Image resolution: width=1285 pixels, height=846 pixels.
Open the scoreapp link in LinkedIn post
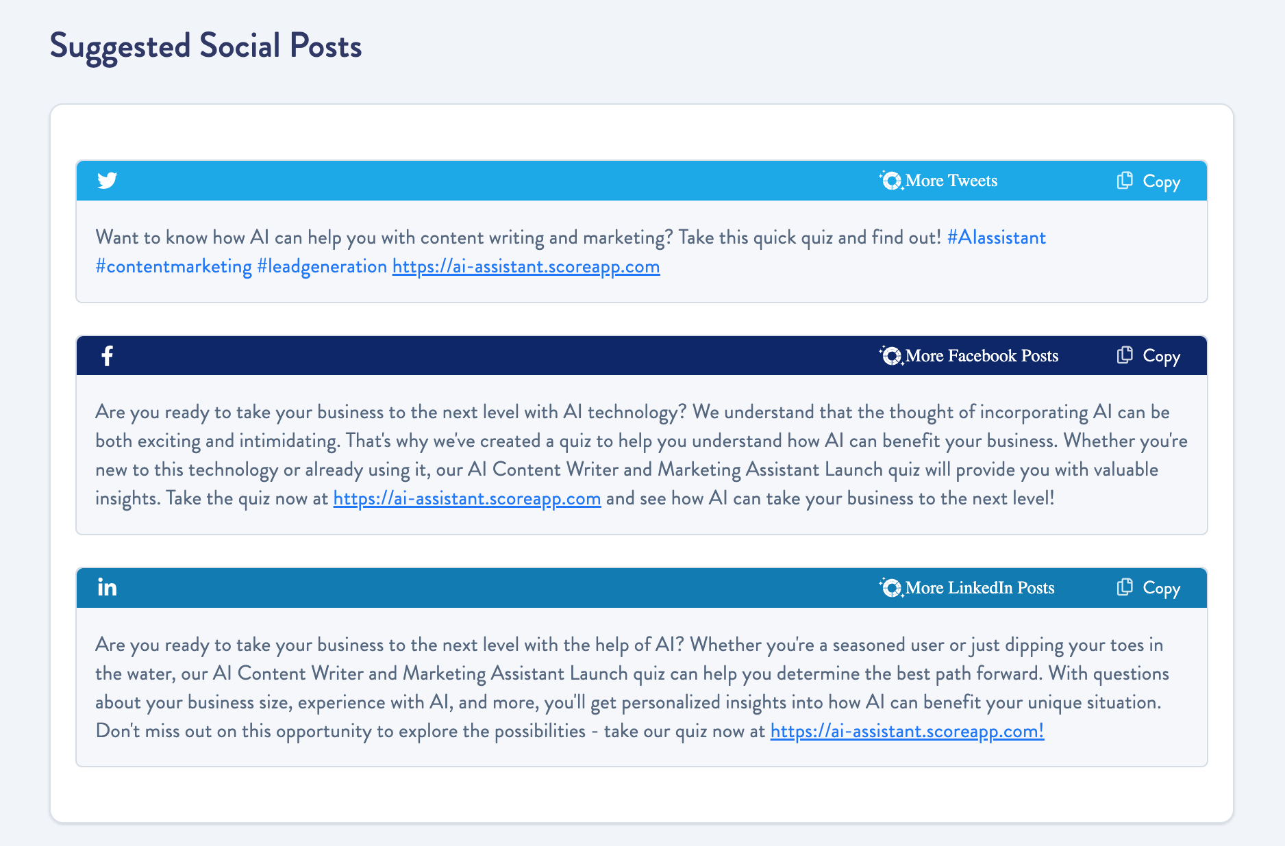click(906, 731)
